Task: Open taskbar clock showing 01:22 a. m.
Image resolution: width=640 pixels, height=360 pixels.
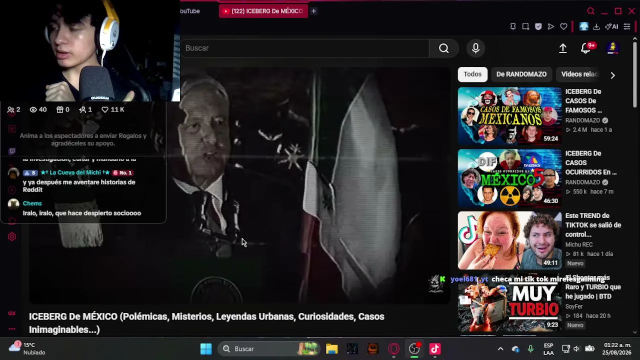Action: (617, 349)
